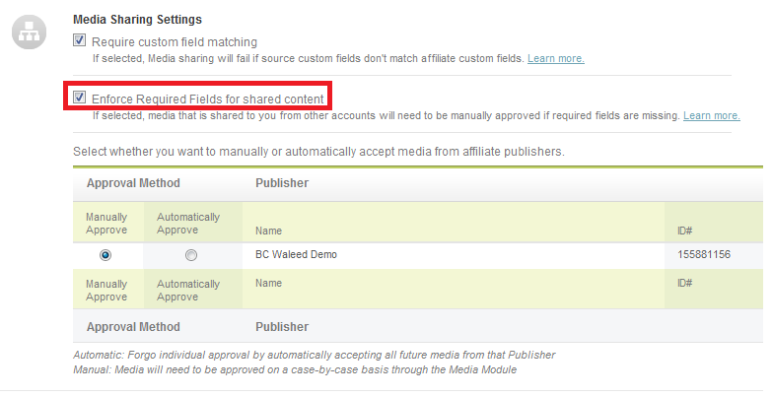Open Learn more link for custom field matching
This screenshot has width=773, height=397.
click(556, 59)
